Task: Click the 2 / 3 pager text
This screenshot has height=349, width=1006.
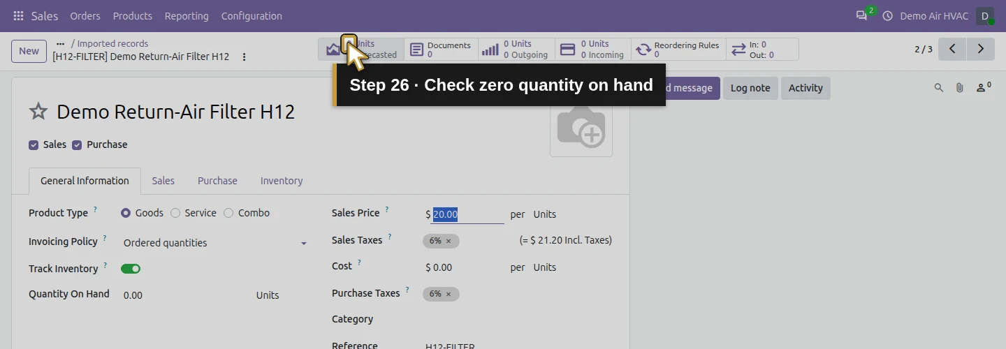Action: point(924,49)
